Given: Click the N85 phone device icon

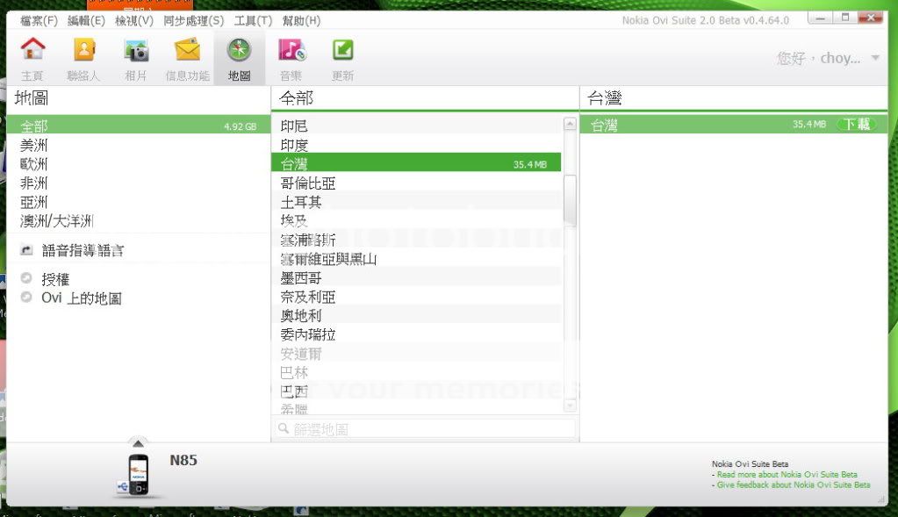Looking at the screenshot, I should 138,474.
